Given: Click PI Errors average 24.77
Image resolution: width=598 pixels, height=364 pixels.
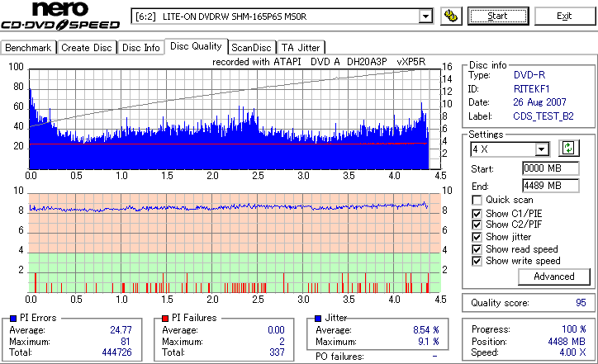Looking at the screenshot, I should [121, 329].
